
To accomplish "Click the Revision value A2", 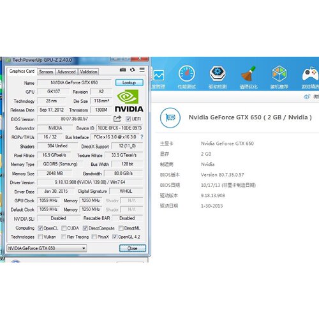I will (x=101, y=91).
